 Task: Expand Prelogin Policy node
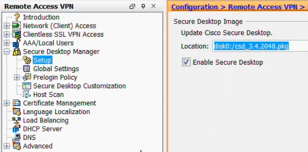click(17, 77)
